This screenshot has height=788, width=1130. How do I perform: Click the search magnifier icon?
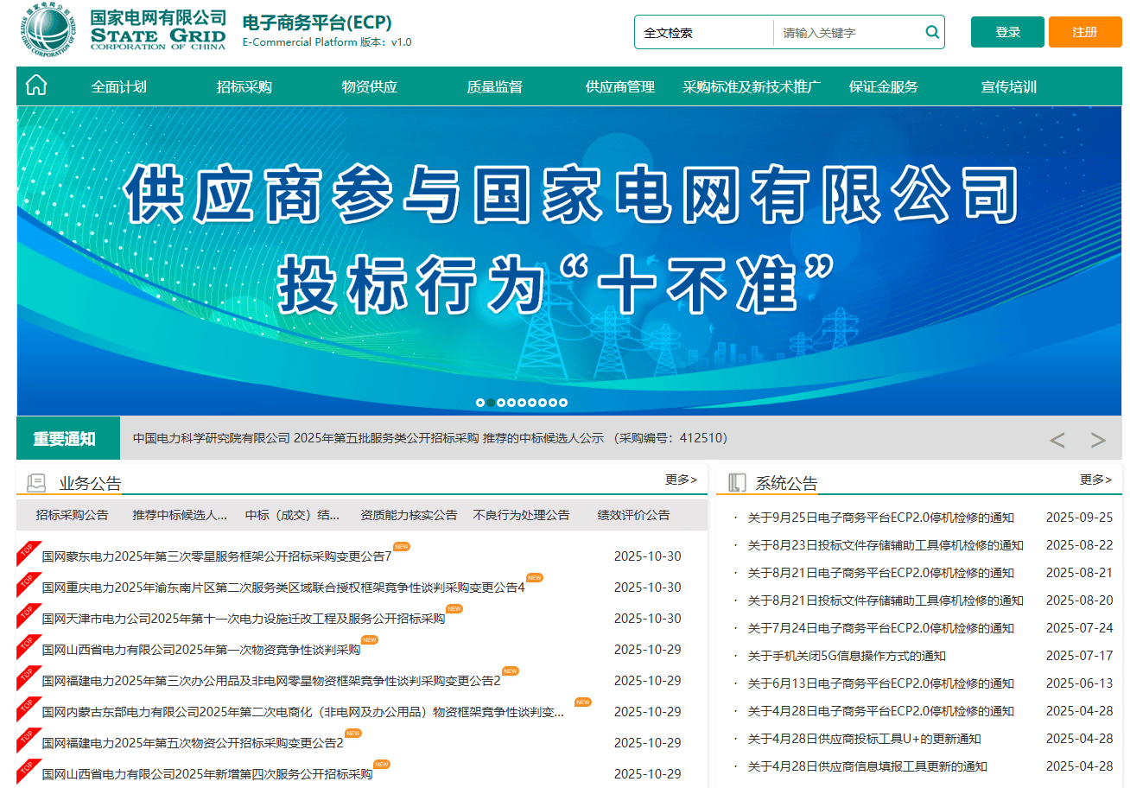tap(932, 33)
